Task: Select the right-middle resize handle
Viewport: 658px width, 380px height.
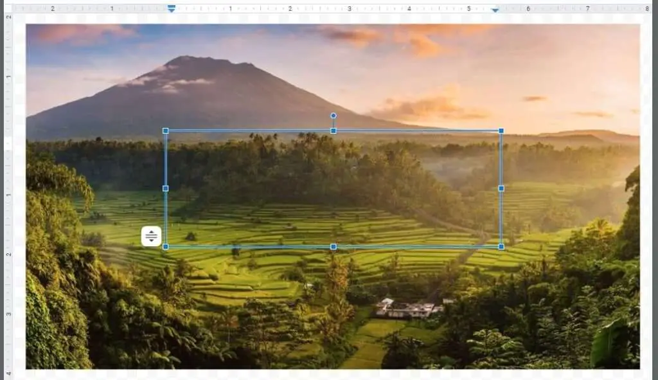Action: (x=501, y=188)
